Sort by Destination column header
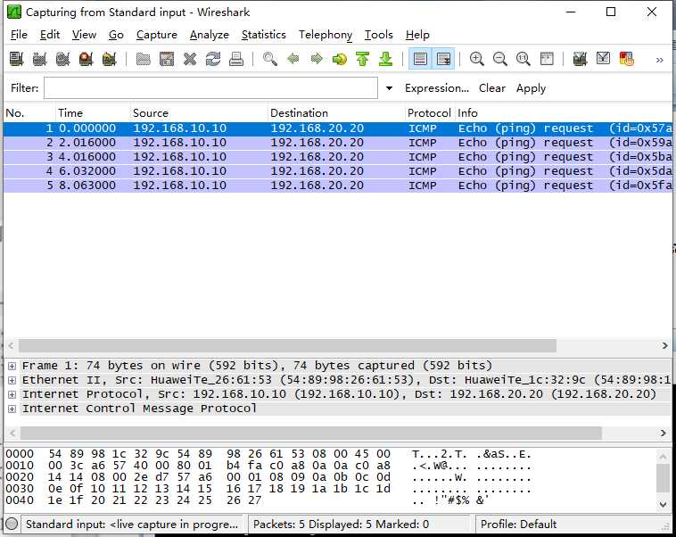The height and width of the screenshot is (537, 676). coord(336,113)
